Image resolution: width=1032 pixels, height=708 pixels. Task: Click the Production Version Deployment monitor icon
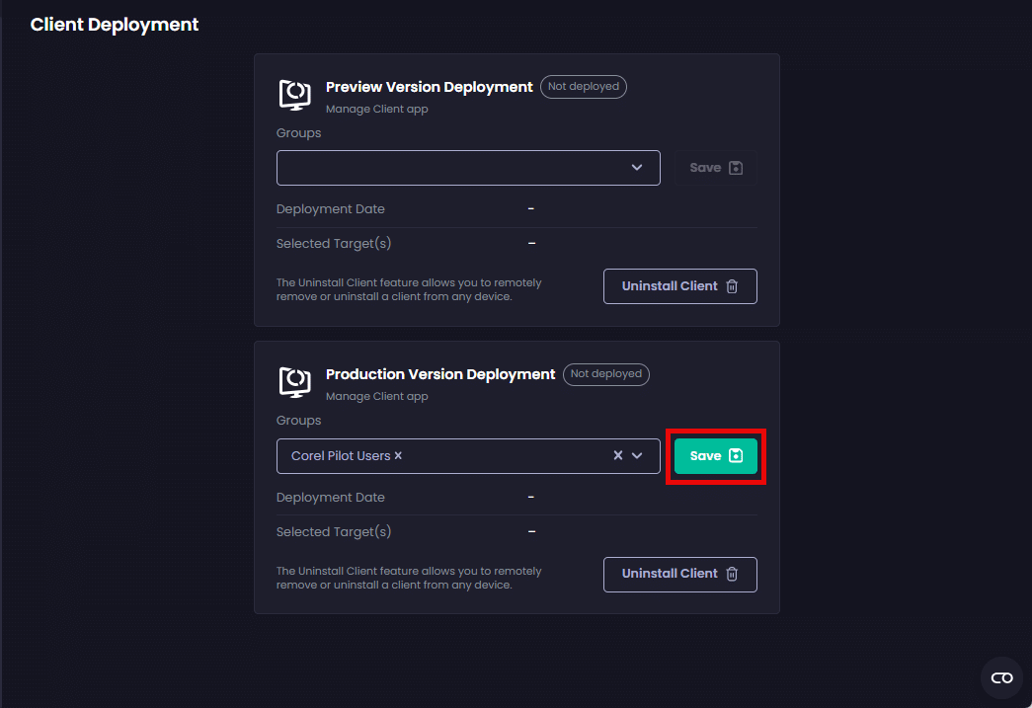(295, 382)
